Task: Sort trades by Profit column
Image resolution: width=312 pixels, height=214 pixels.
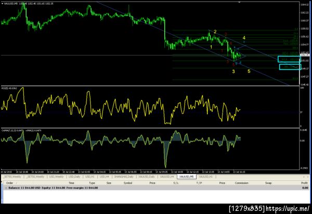Action: (304, 183)
